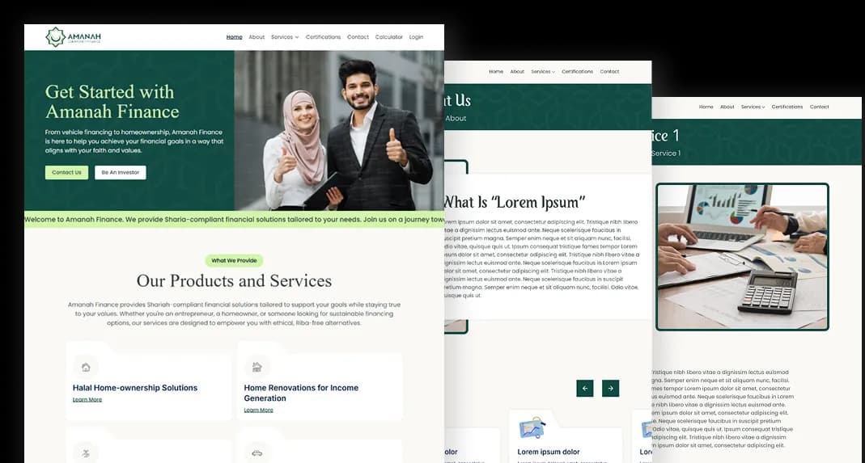The image size is (865, 463).
Task: Click the What We Provide badge
Action: coord(235,261)
